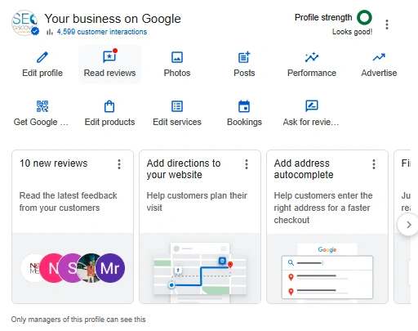Click Your business on Google heading
The width and height of the screenshot is (418, 331).
[113, 19]
